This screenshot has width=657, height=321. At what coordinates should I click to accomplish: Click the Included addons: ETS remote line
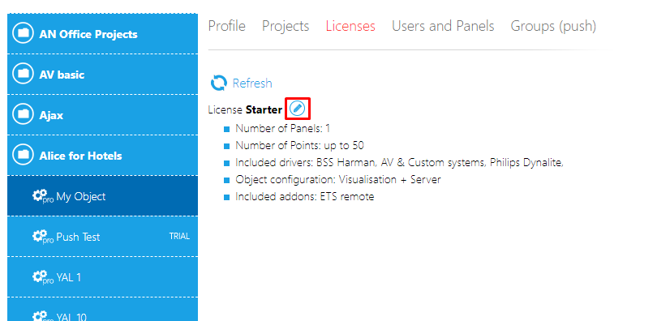pos(305,197)
